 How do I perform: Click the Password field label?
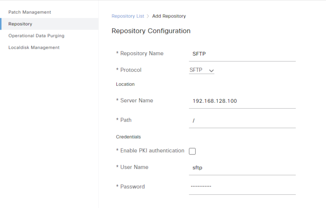[132, 187]
